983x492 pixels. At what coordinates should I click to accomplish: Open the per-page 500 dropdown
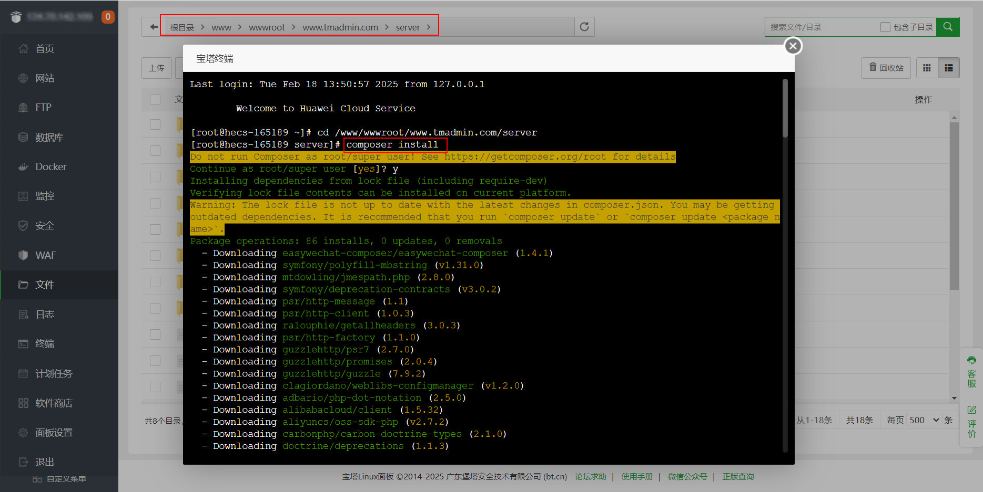pyautogui.click(x=924, y=420)
